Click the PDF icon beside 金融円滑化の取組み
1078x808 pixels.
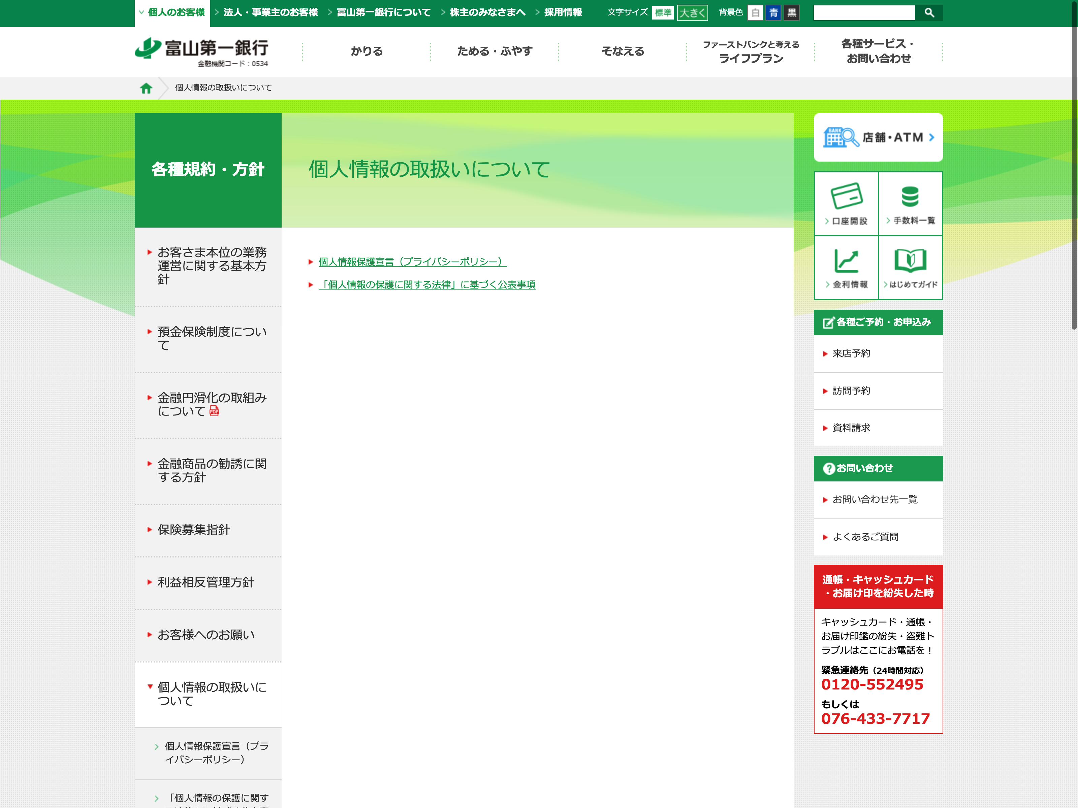[214, 411]
